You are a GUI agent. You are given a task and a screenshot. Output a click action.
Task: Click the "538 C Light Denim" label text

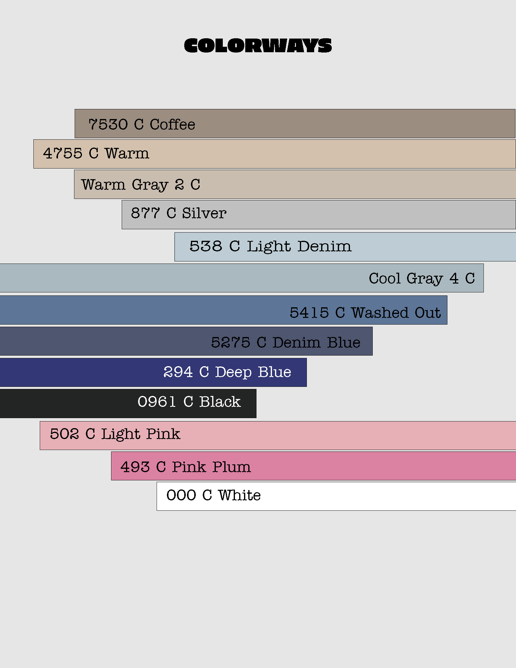pyautogui.click(x=270, y=246)
